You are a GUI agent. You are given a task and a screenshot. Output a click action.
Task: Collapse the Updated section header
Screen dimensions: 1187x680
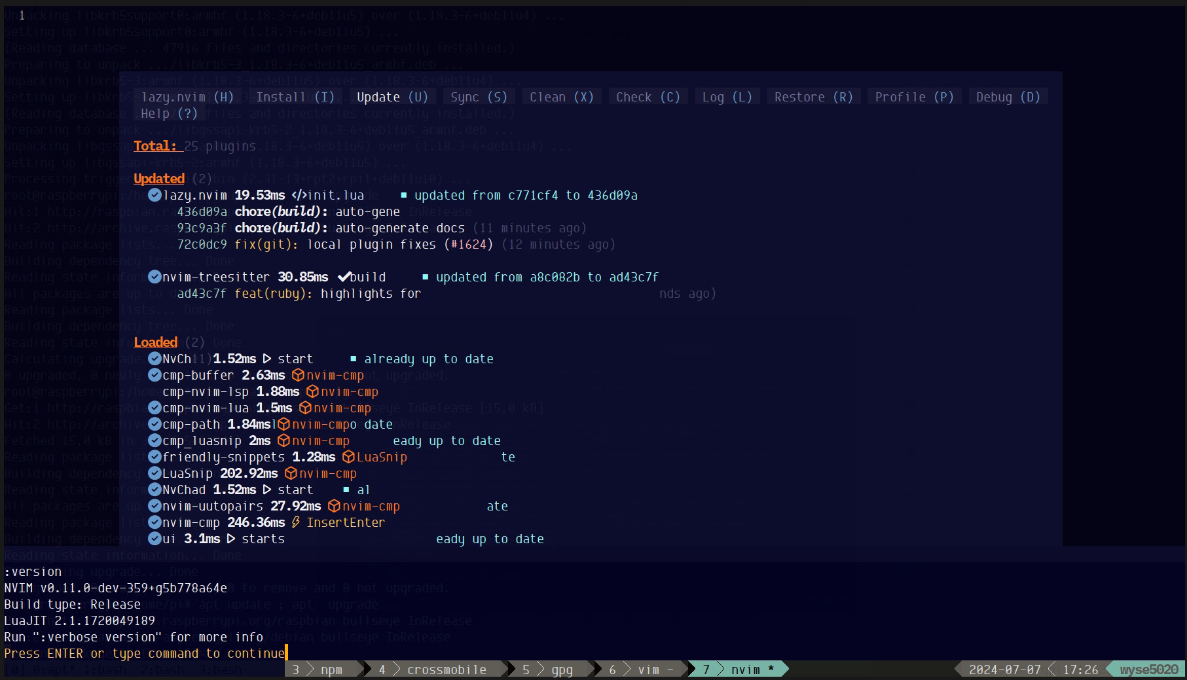(159, 179)
